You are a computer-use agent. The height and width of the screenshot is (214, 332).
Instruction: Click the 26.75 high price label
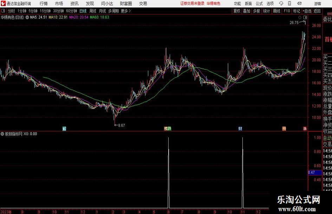tap(294, 22)
